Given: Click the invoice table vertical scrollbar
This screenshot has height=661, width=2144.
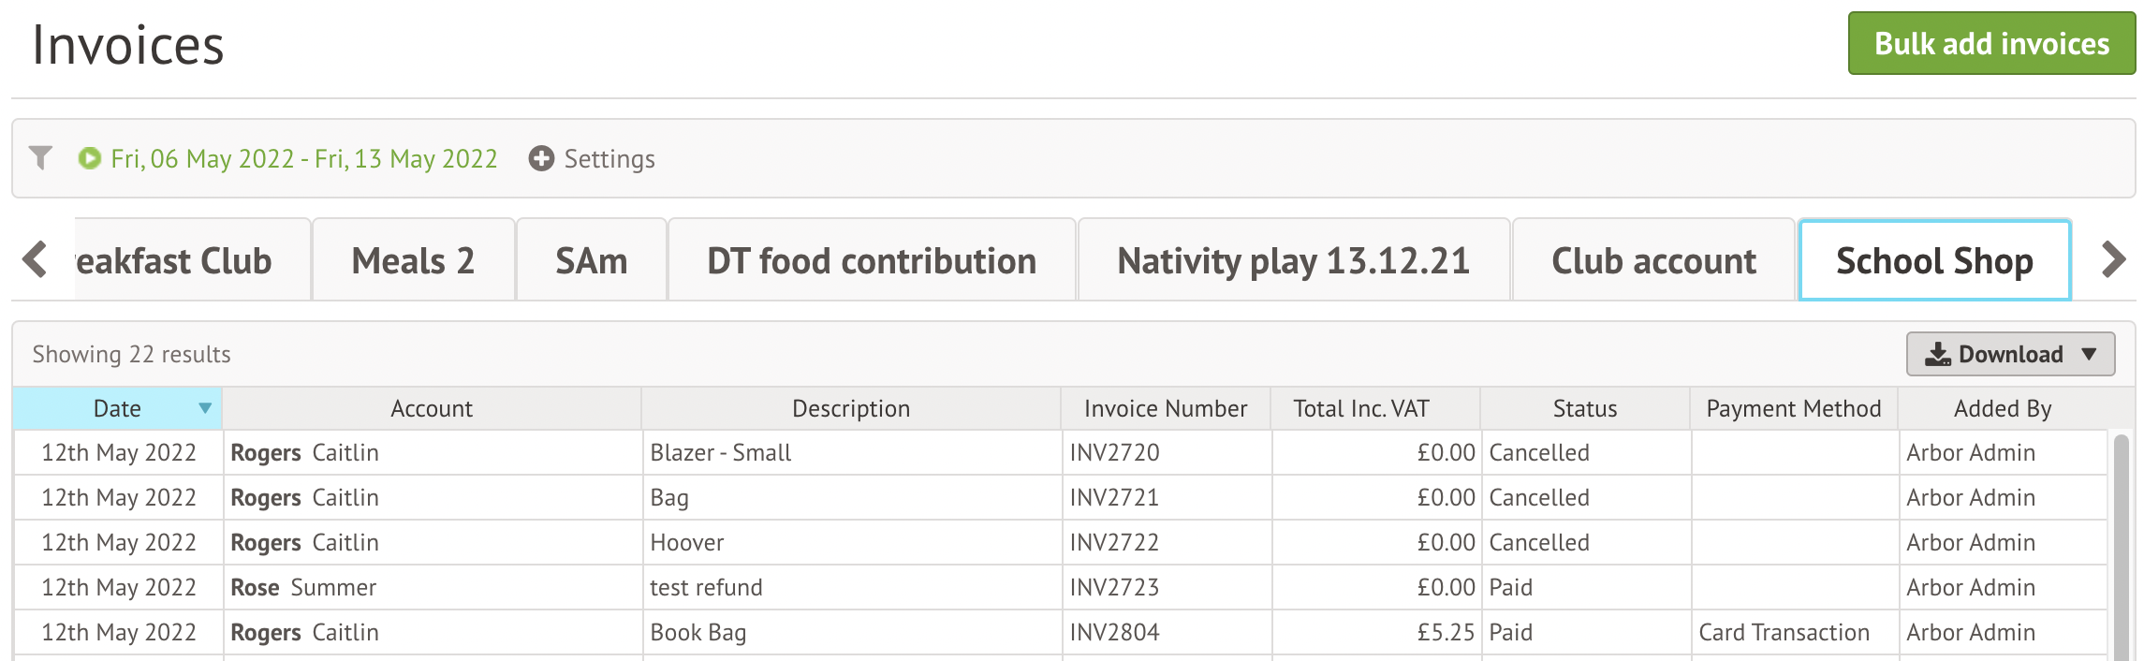Looking at the screenshot, I should 2121,545.
